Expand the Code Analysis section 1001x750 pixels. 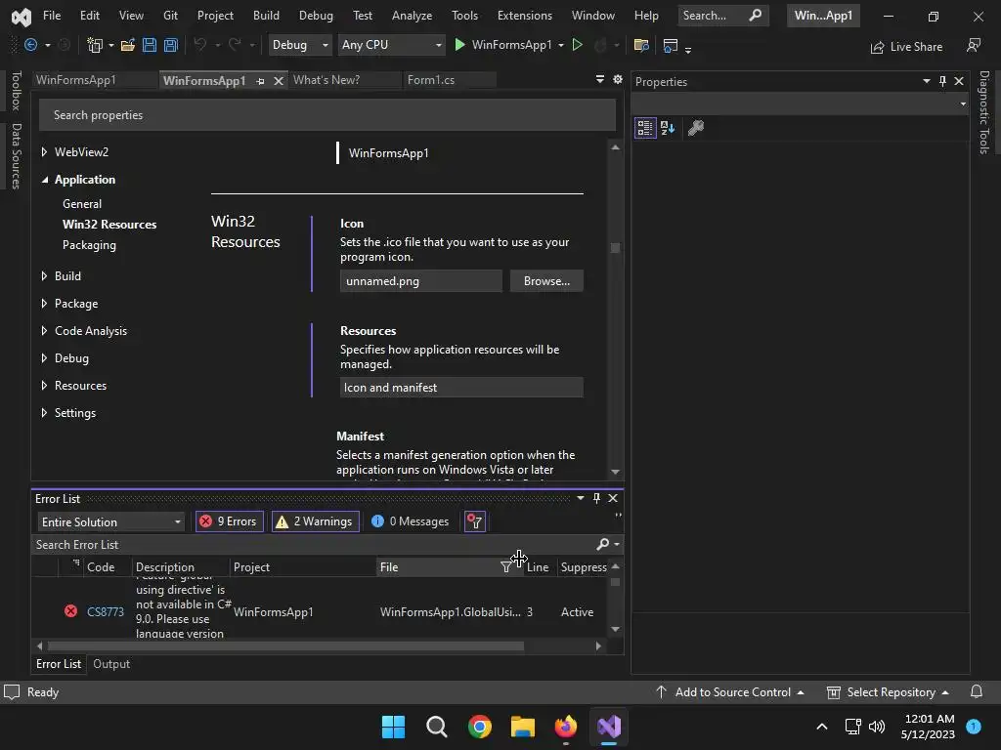coord(44,330)
